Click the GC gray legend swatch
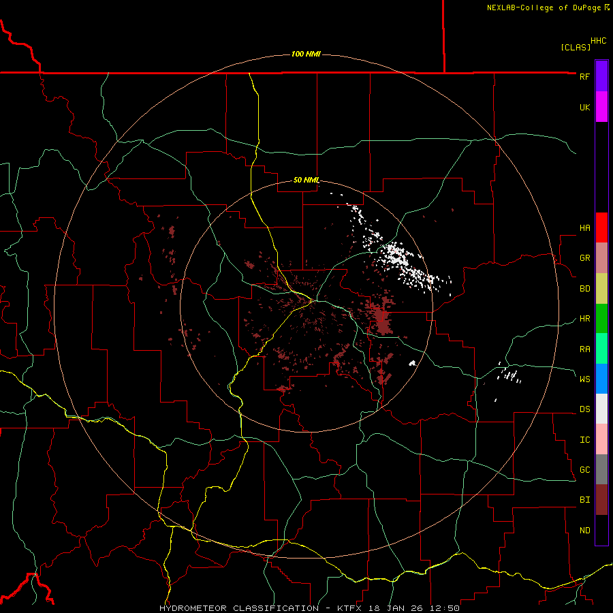 point(601,469)
